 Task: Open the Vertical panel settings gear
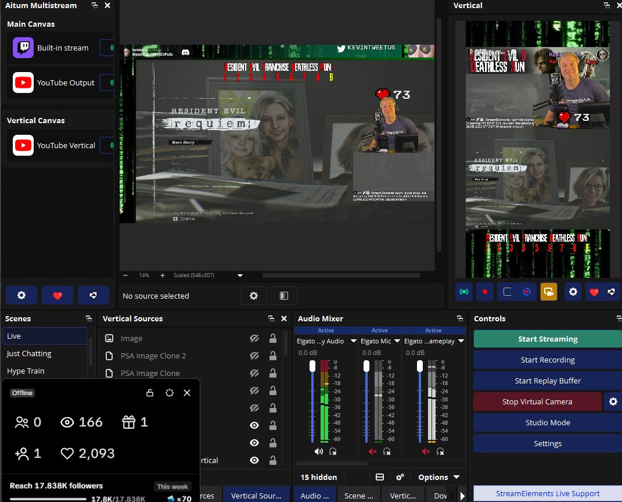click(573, 292)
